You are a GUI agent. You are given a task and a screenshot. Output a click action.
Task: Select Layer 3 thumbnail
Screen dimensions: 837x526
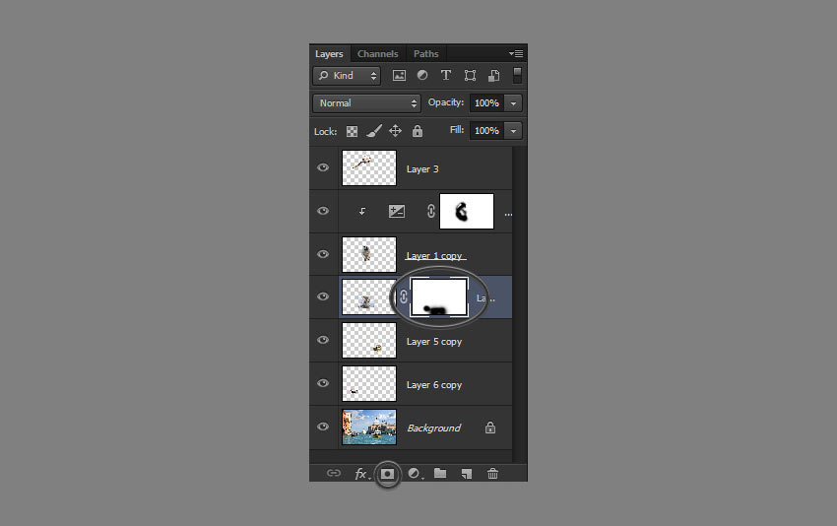(x=369, y=167)
